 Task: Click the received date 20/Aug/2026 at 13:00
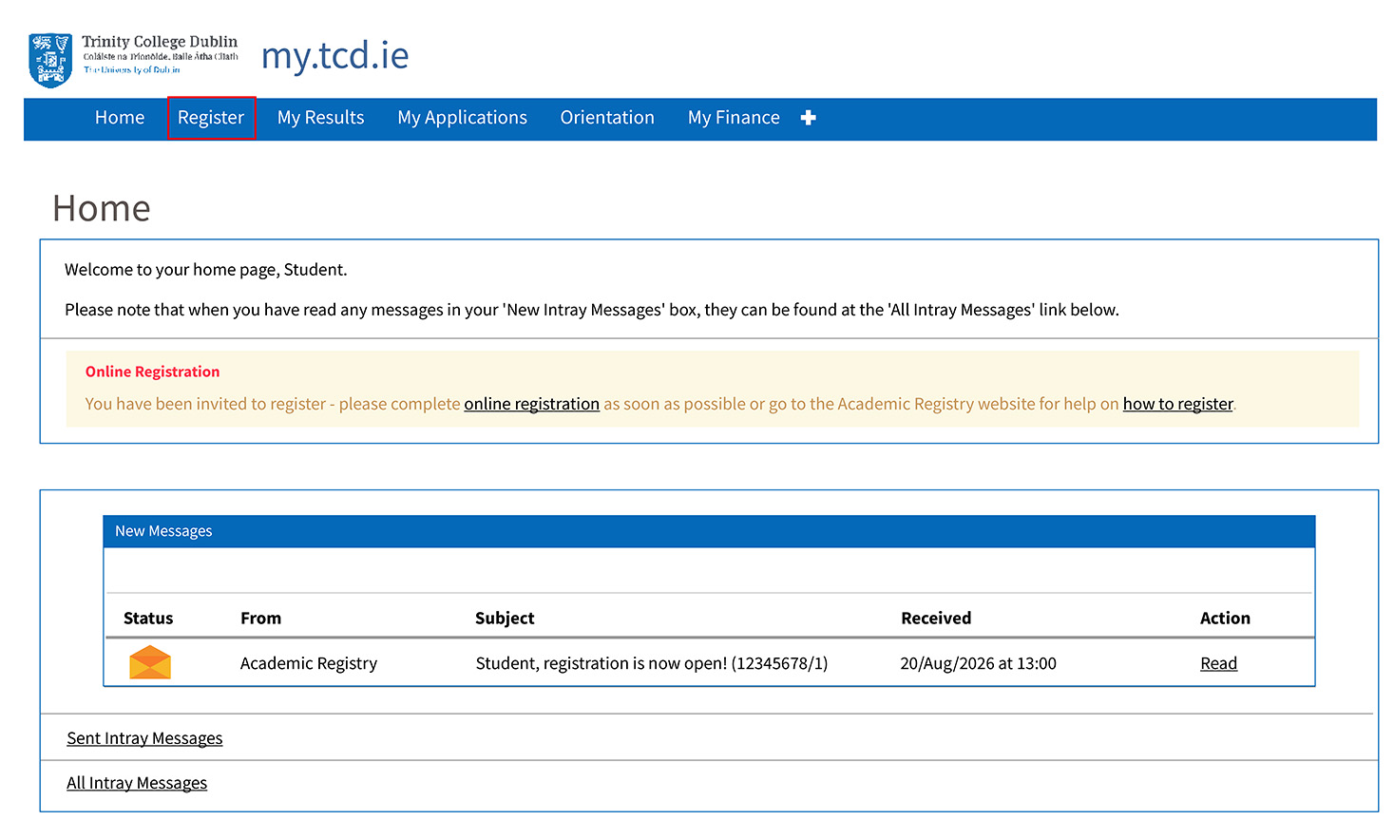979,663
